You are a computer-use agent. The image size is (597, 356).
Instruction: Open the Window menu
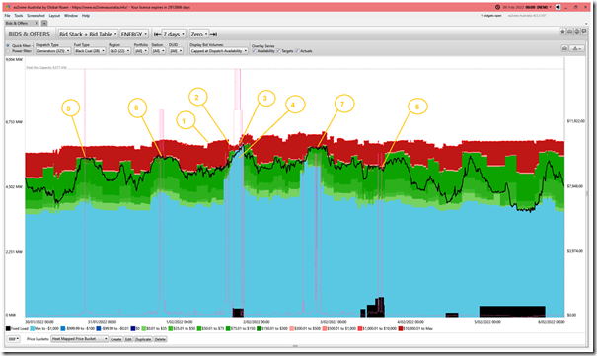71,16
